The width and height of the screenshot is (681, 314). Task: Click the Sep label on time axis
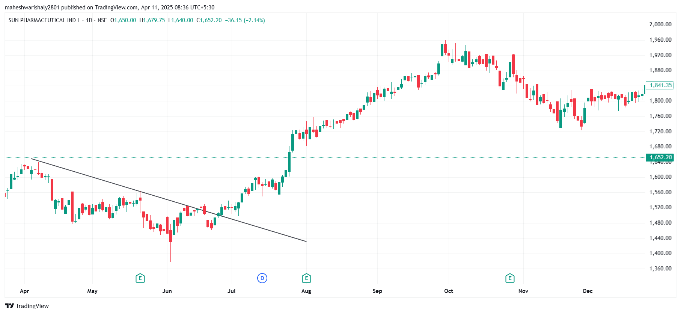point(377,291)
